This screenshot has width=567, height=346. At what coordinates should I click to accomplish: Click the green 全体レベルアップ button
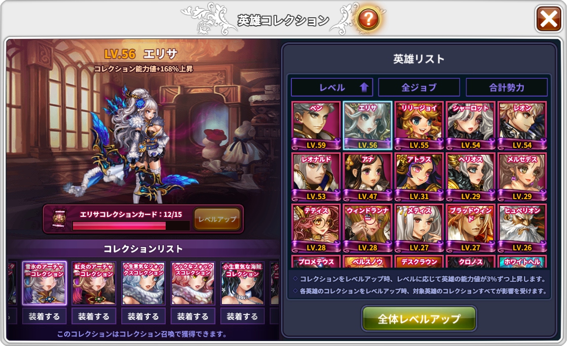click(419, 318)
